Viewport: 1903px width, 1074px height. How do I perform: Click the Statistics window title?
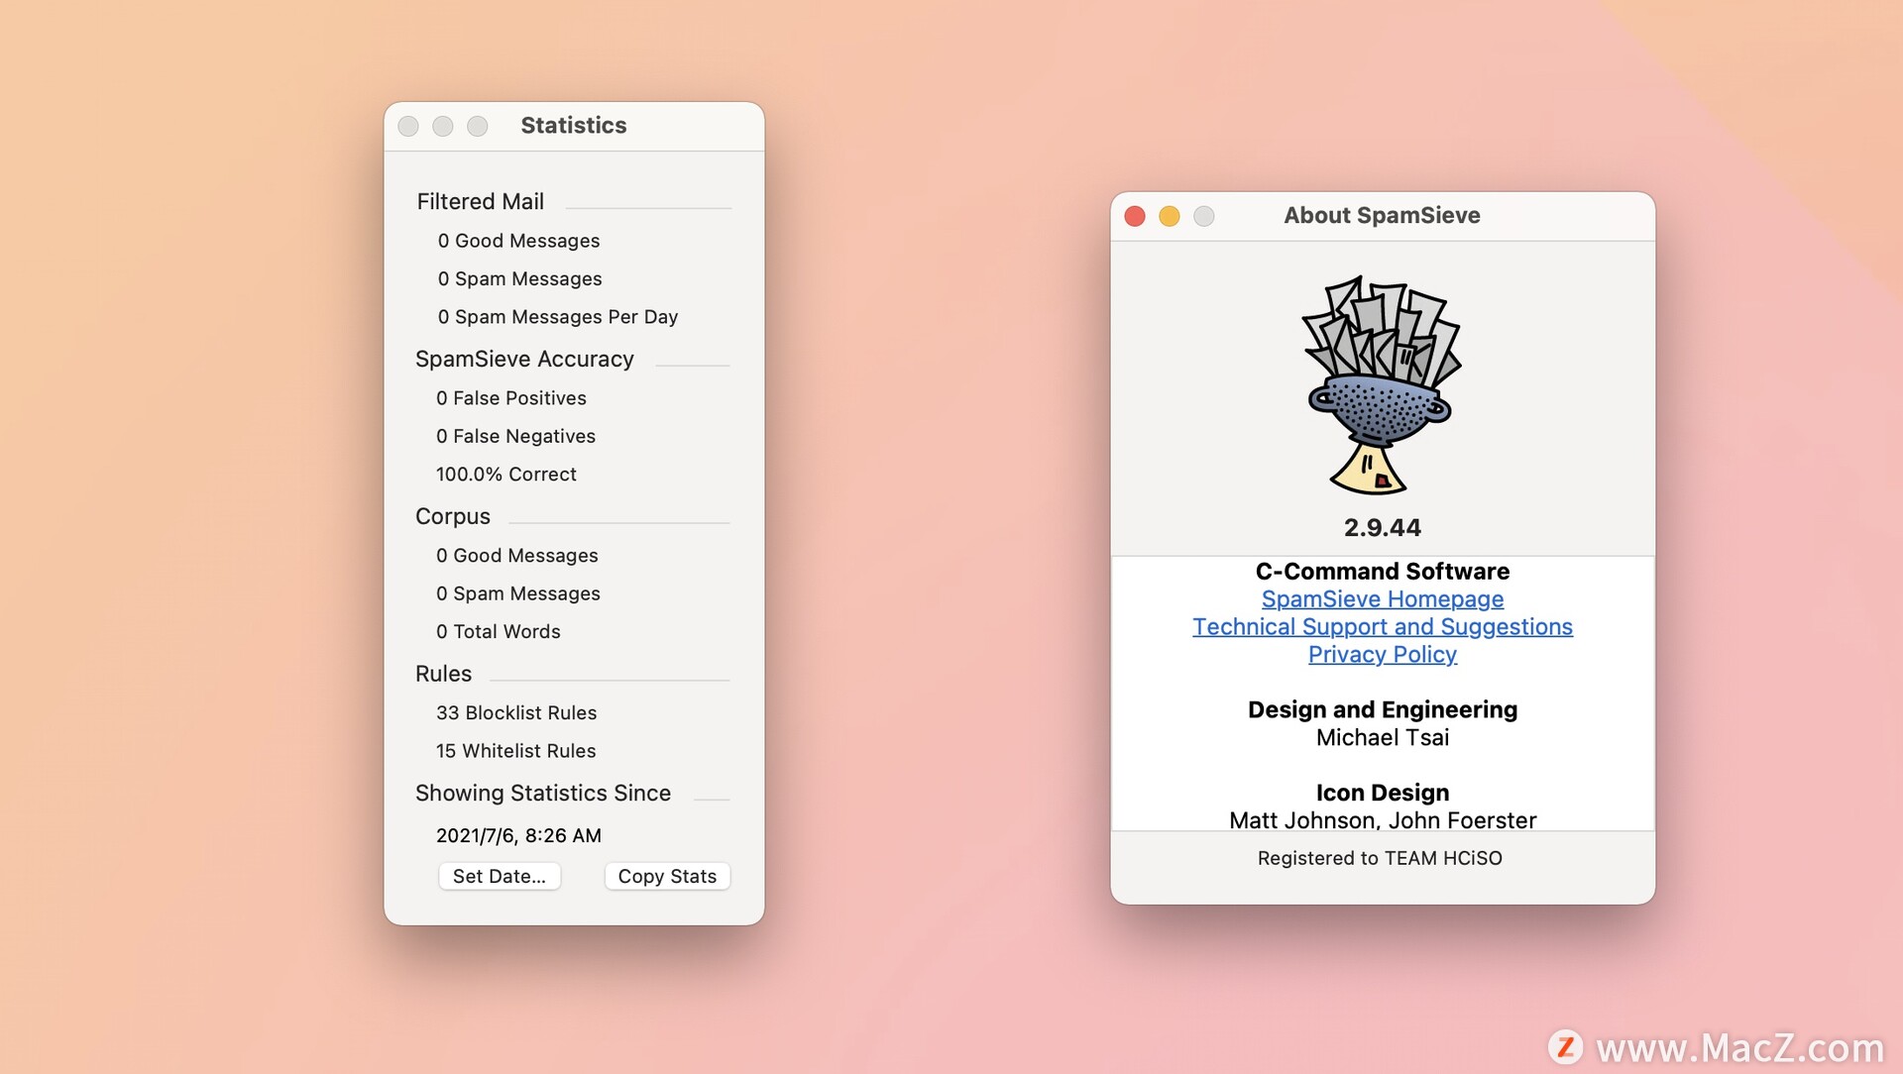coord(573,126)
